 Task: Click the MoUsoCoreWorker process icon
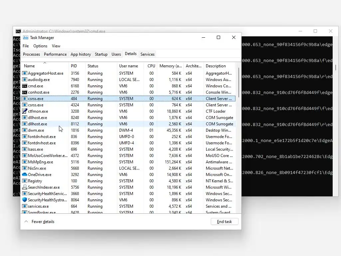[x=25, y=155]
